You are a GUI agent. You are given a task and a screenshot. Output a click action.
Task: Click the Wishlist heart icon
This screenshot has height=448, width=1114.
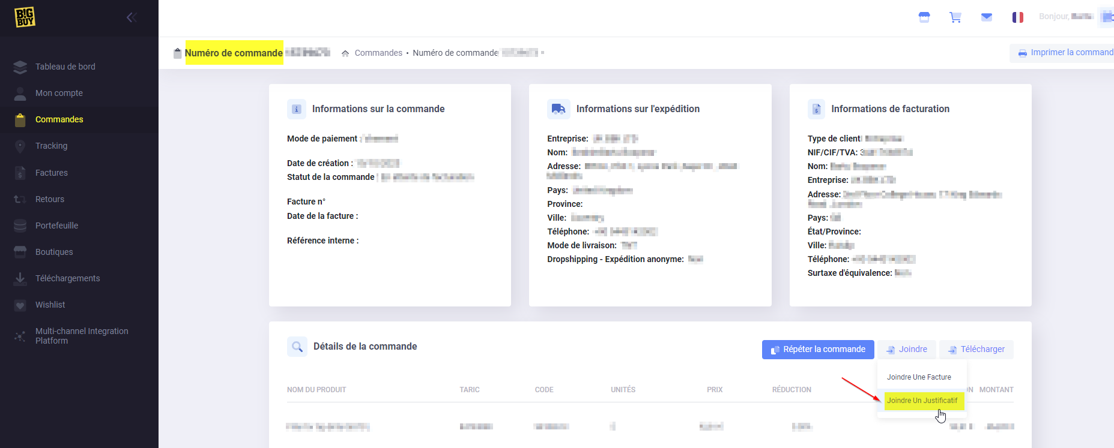click(20, 305)
